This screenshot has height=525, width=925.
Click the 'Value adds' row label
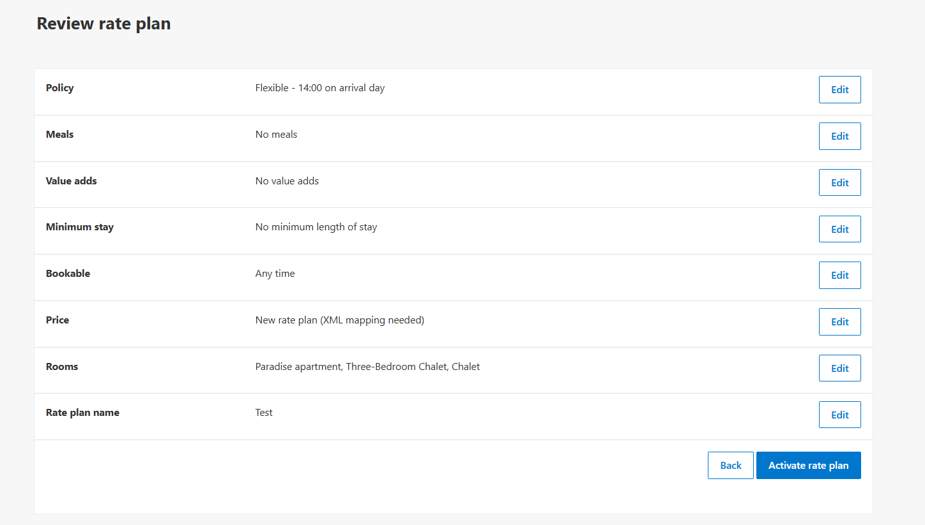pyautogui.click(x=71, y=181)
